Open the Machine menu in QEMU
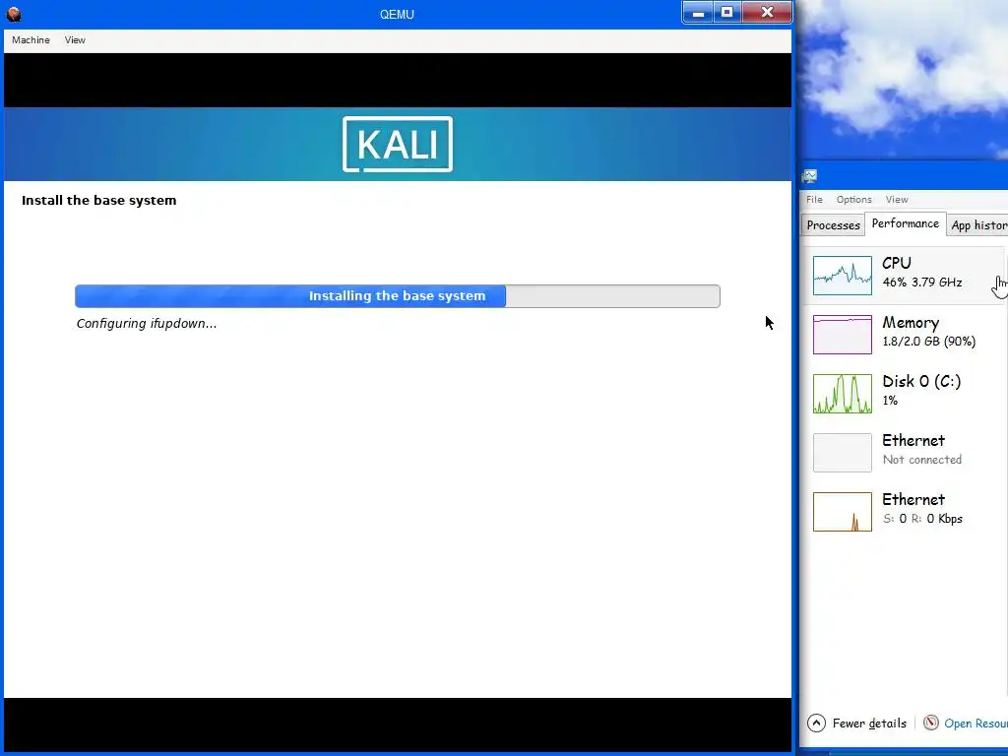This screenshot has height=756, width=1008. tap(31, 39)
